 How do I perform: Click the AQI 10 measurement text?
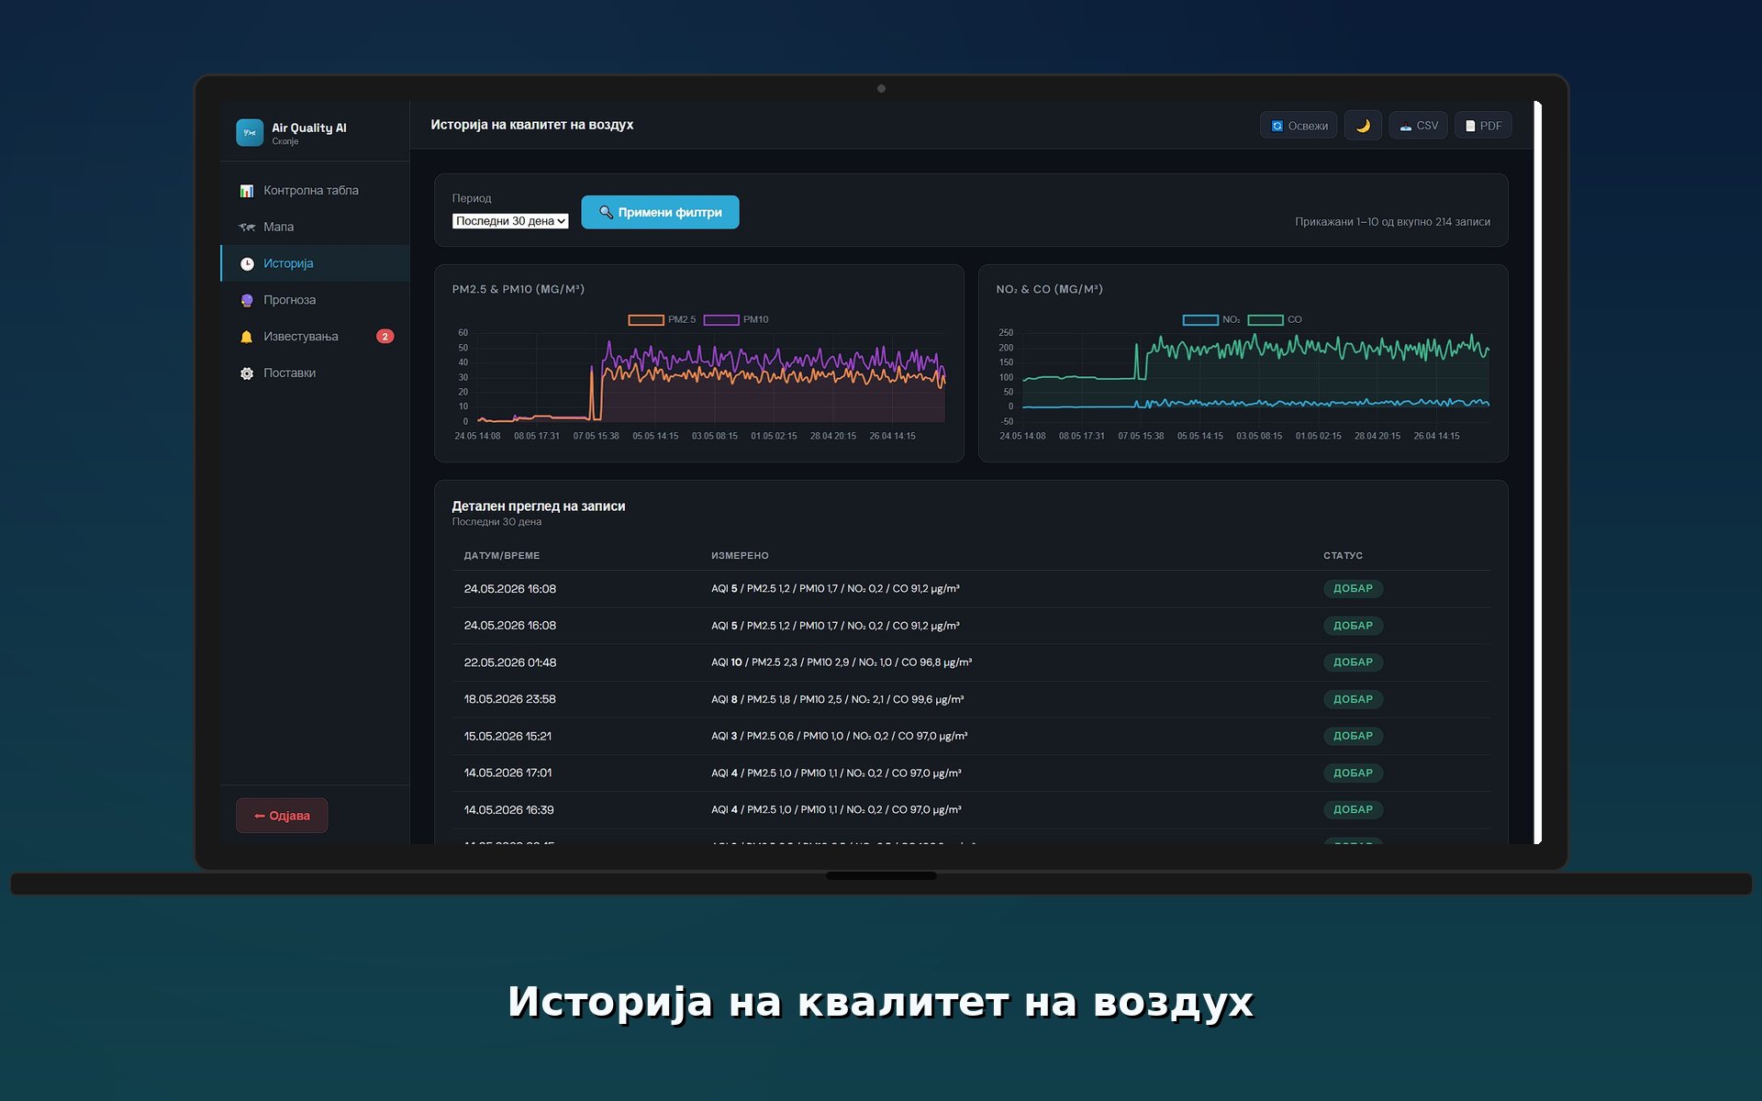(842, 662)
